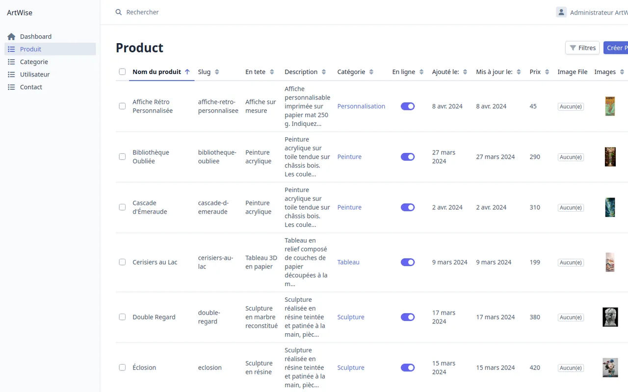Image resolution: width=628 pixels, height=392 pixels.
Task: Click the ascending arrow on Nom du produit
Action: click(x=187, y=72)
